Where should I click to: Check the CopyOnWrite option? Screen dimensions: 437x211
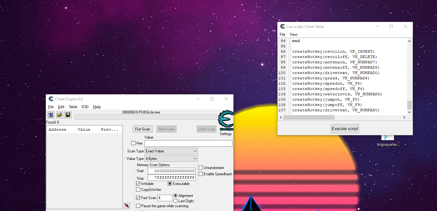pyautogui.click(x=138, y=190)
